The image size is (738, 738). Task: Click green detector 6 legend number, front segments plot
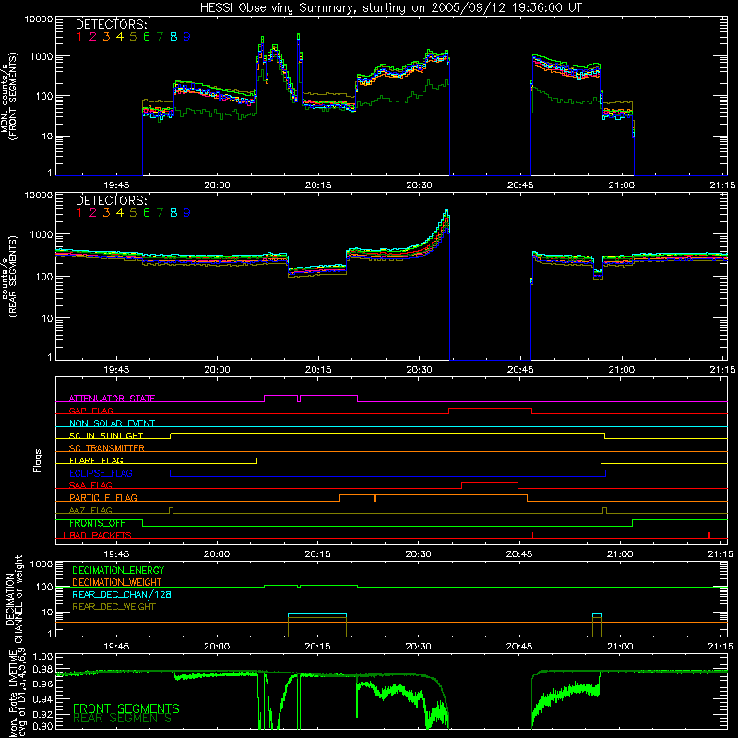pyautogui.click(x=147, y=37)
